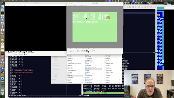
Task: Click the save disk toolbar icon
Action: tap(139, 7)
